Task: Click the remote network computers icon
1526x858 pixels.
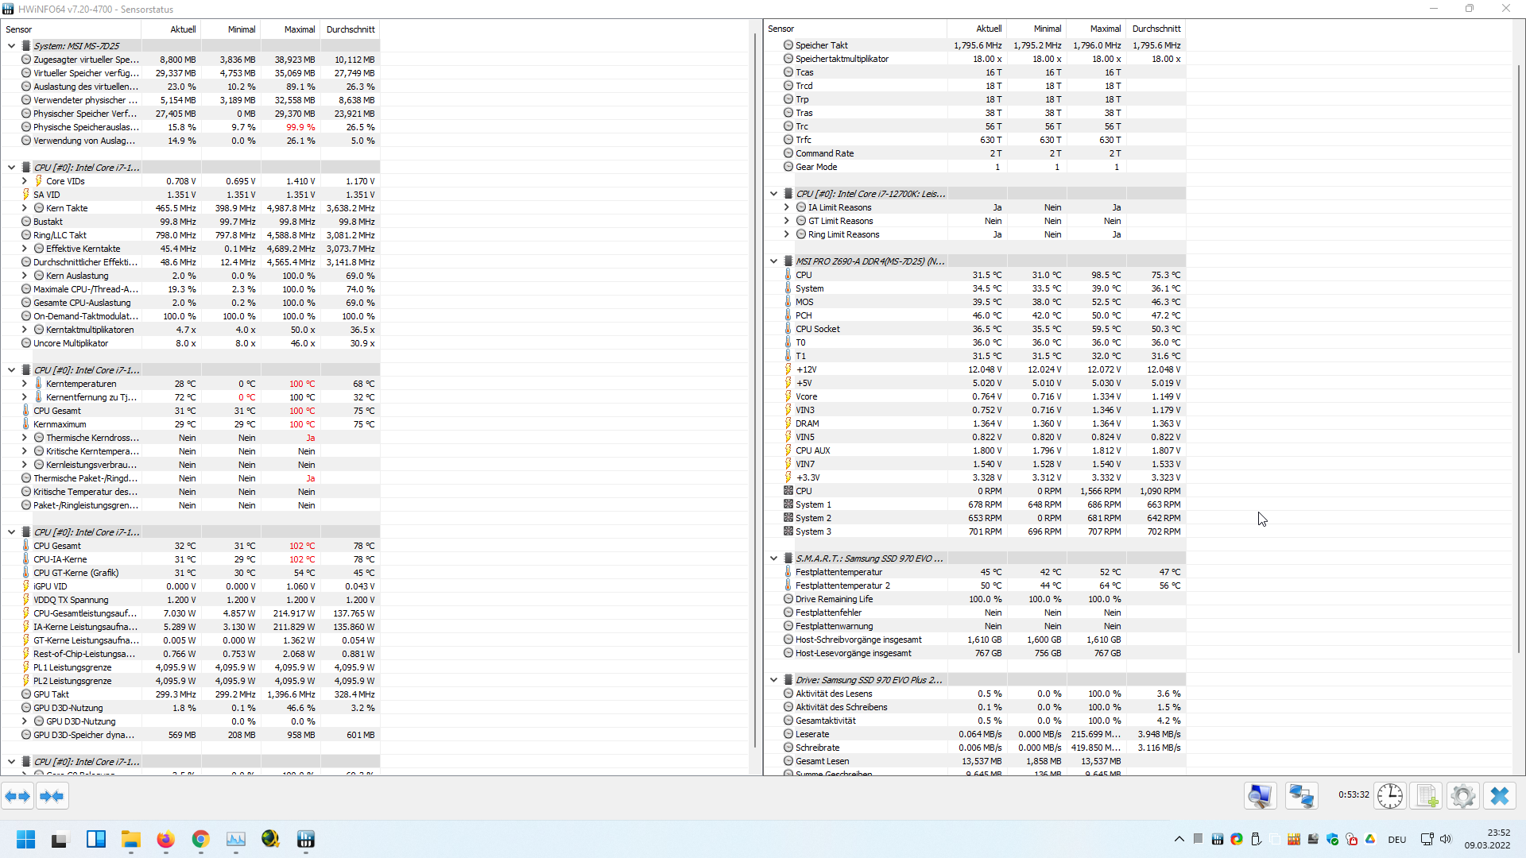Action: [x=1301, y=796]
